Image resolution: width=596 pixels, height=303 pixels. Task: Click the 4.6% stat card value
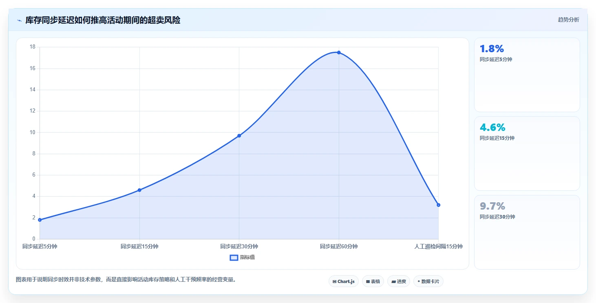click(x=492, y=127)
